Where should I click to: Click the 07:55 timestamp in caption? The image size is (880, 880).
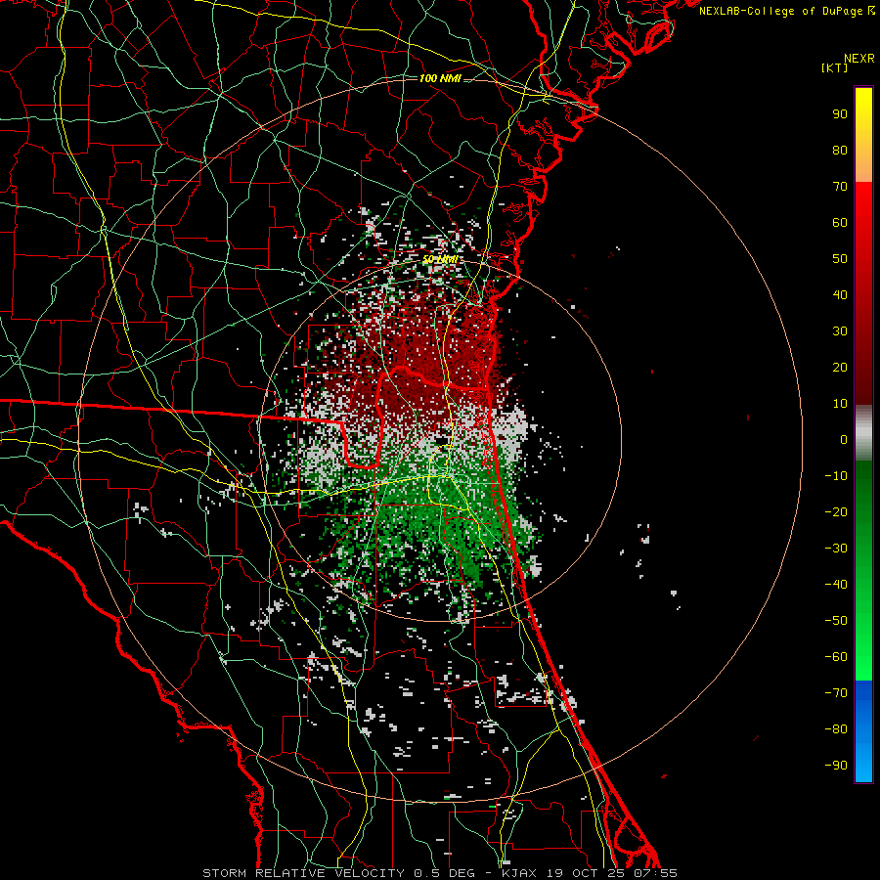pos(655,873)
